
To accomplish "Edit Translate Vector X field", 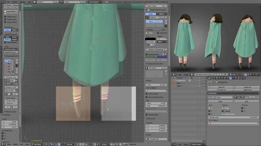I will click(x=10, y=122).
